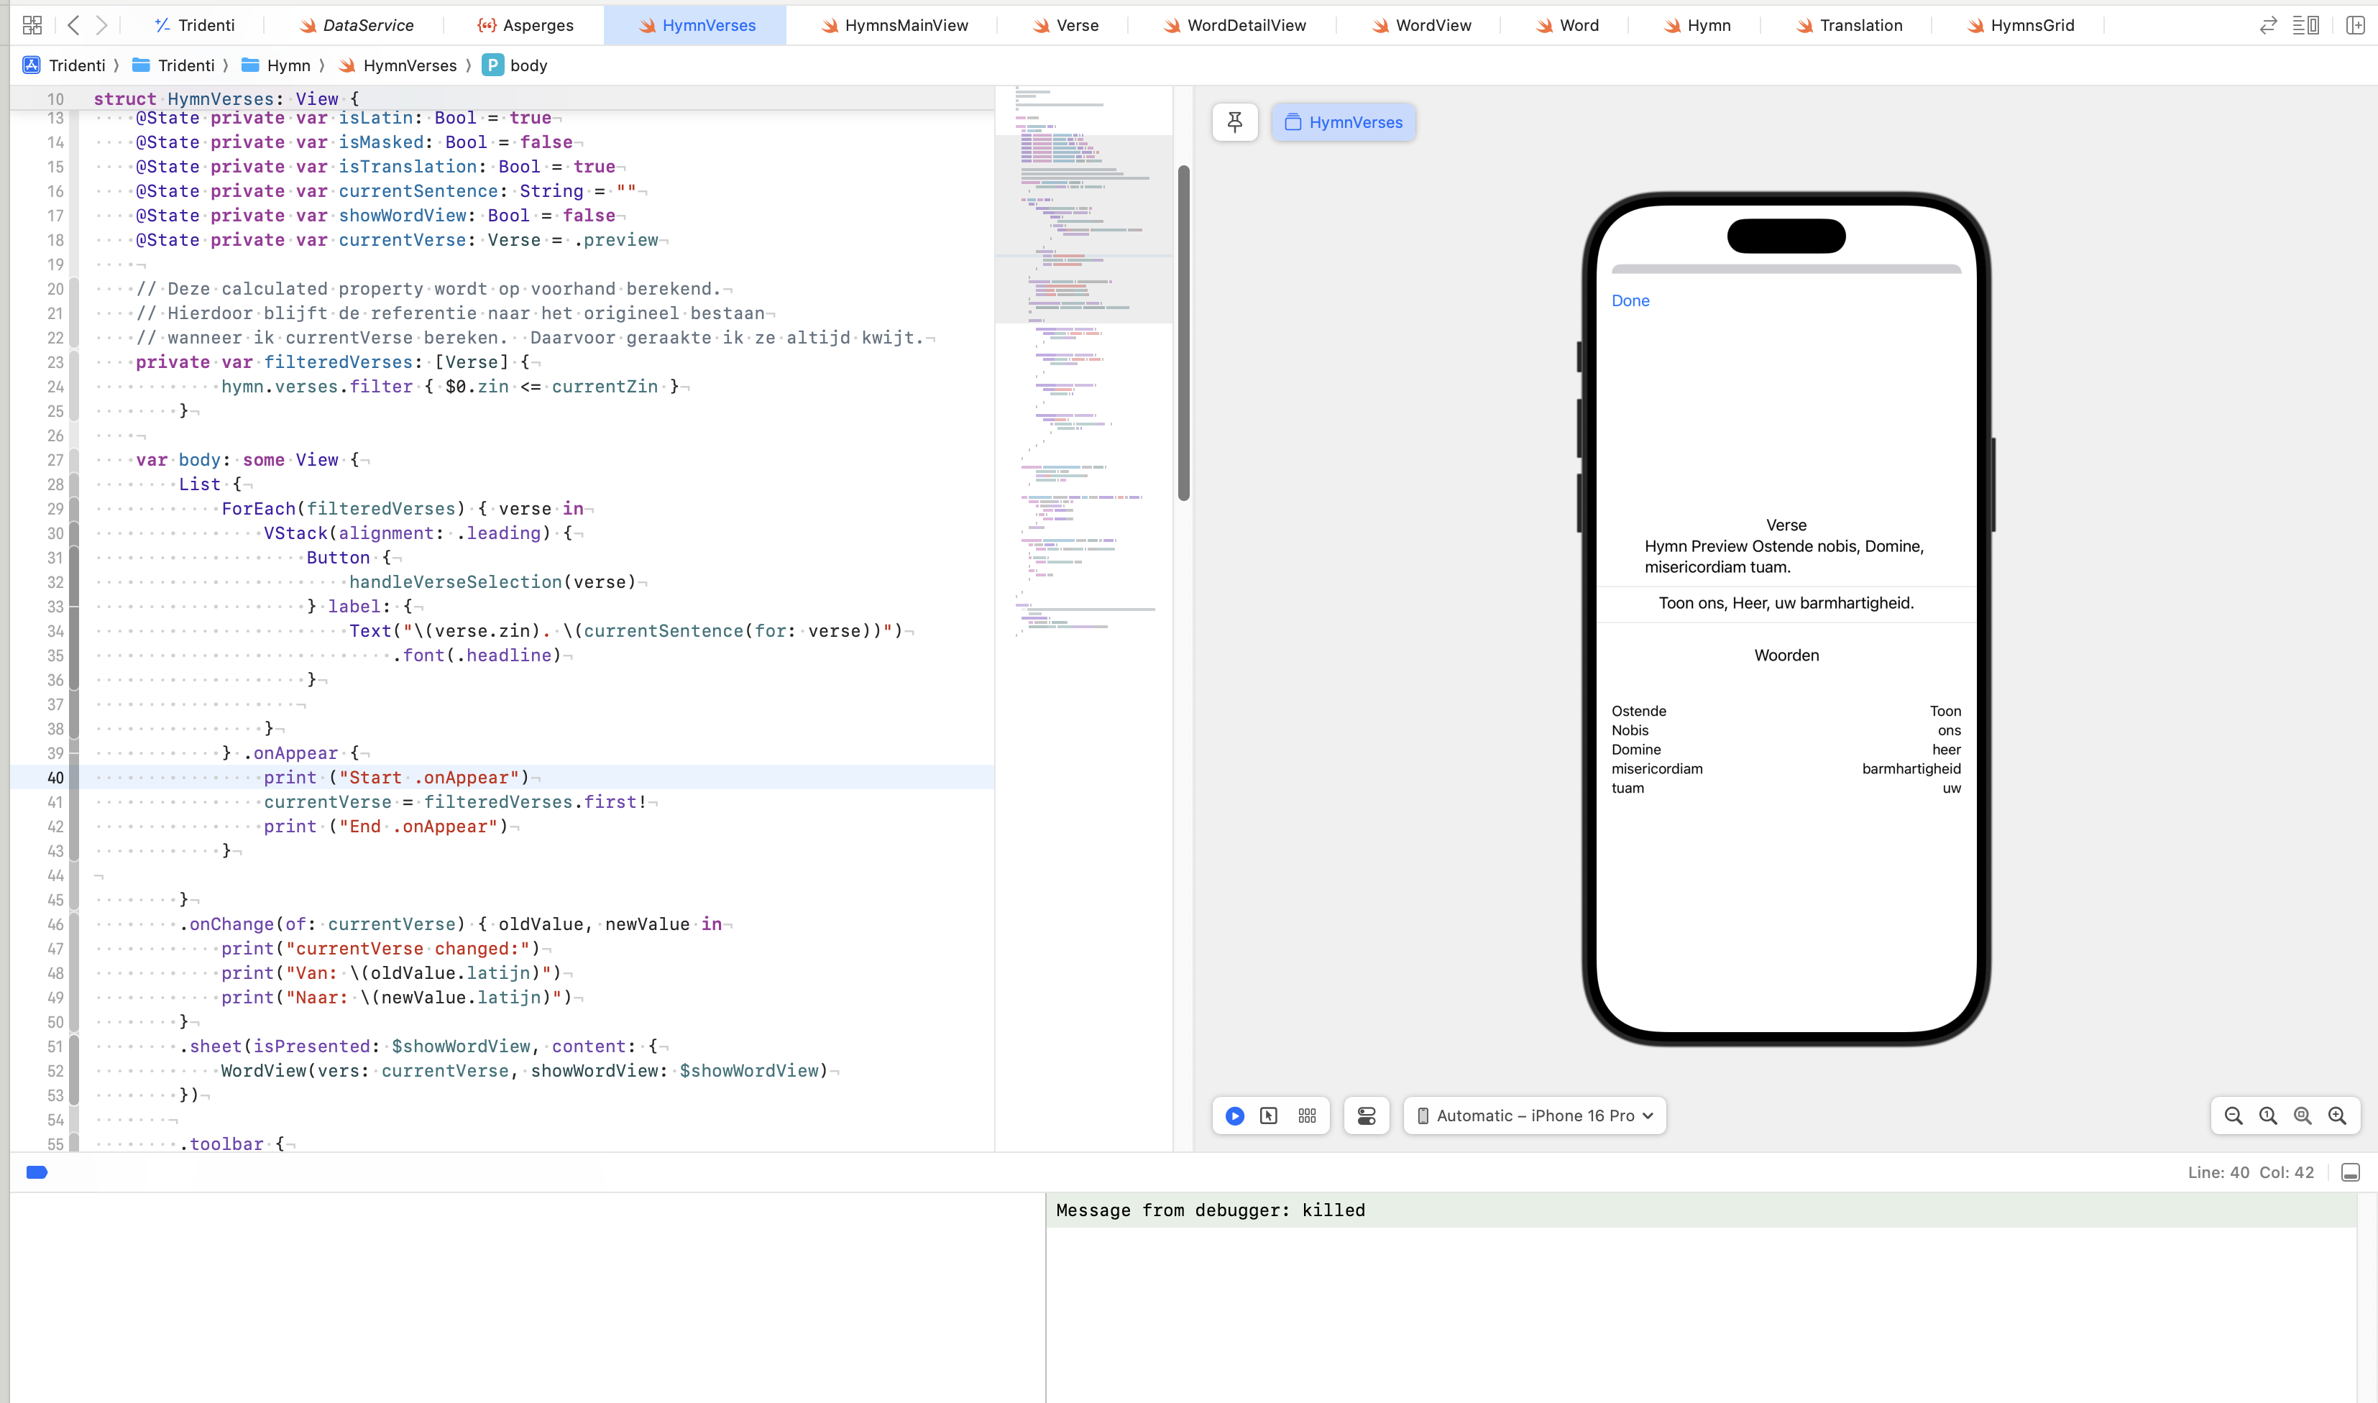The height and width of the screenshot is (1403, 2378).
Task: Tap Done in the iPhone preview
Action: tap(1630, 300)
